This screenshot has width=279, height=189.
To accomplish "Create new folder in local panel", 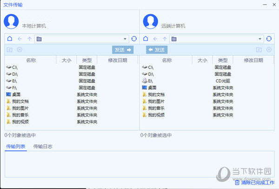I will [10, 50].
